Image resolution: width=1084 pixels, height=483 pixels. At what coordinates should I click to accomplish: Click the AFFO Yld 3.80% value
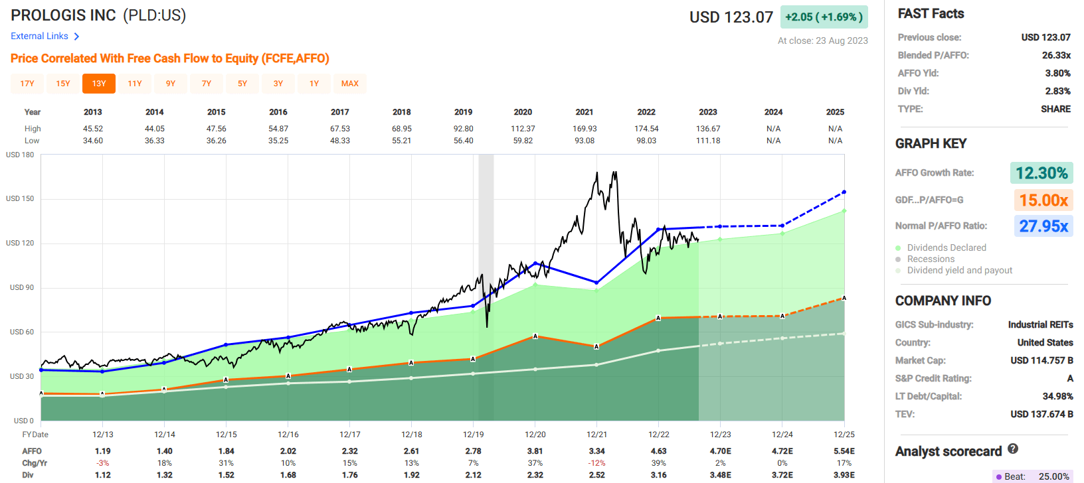[1057, 73]
